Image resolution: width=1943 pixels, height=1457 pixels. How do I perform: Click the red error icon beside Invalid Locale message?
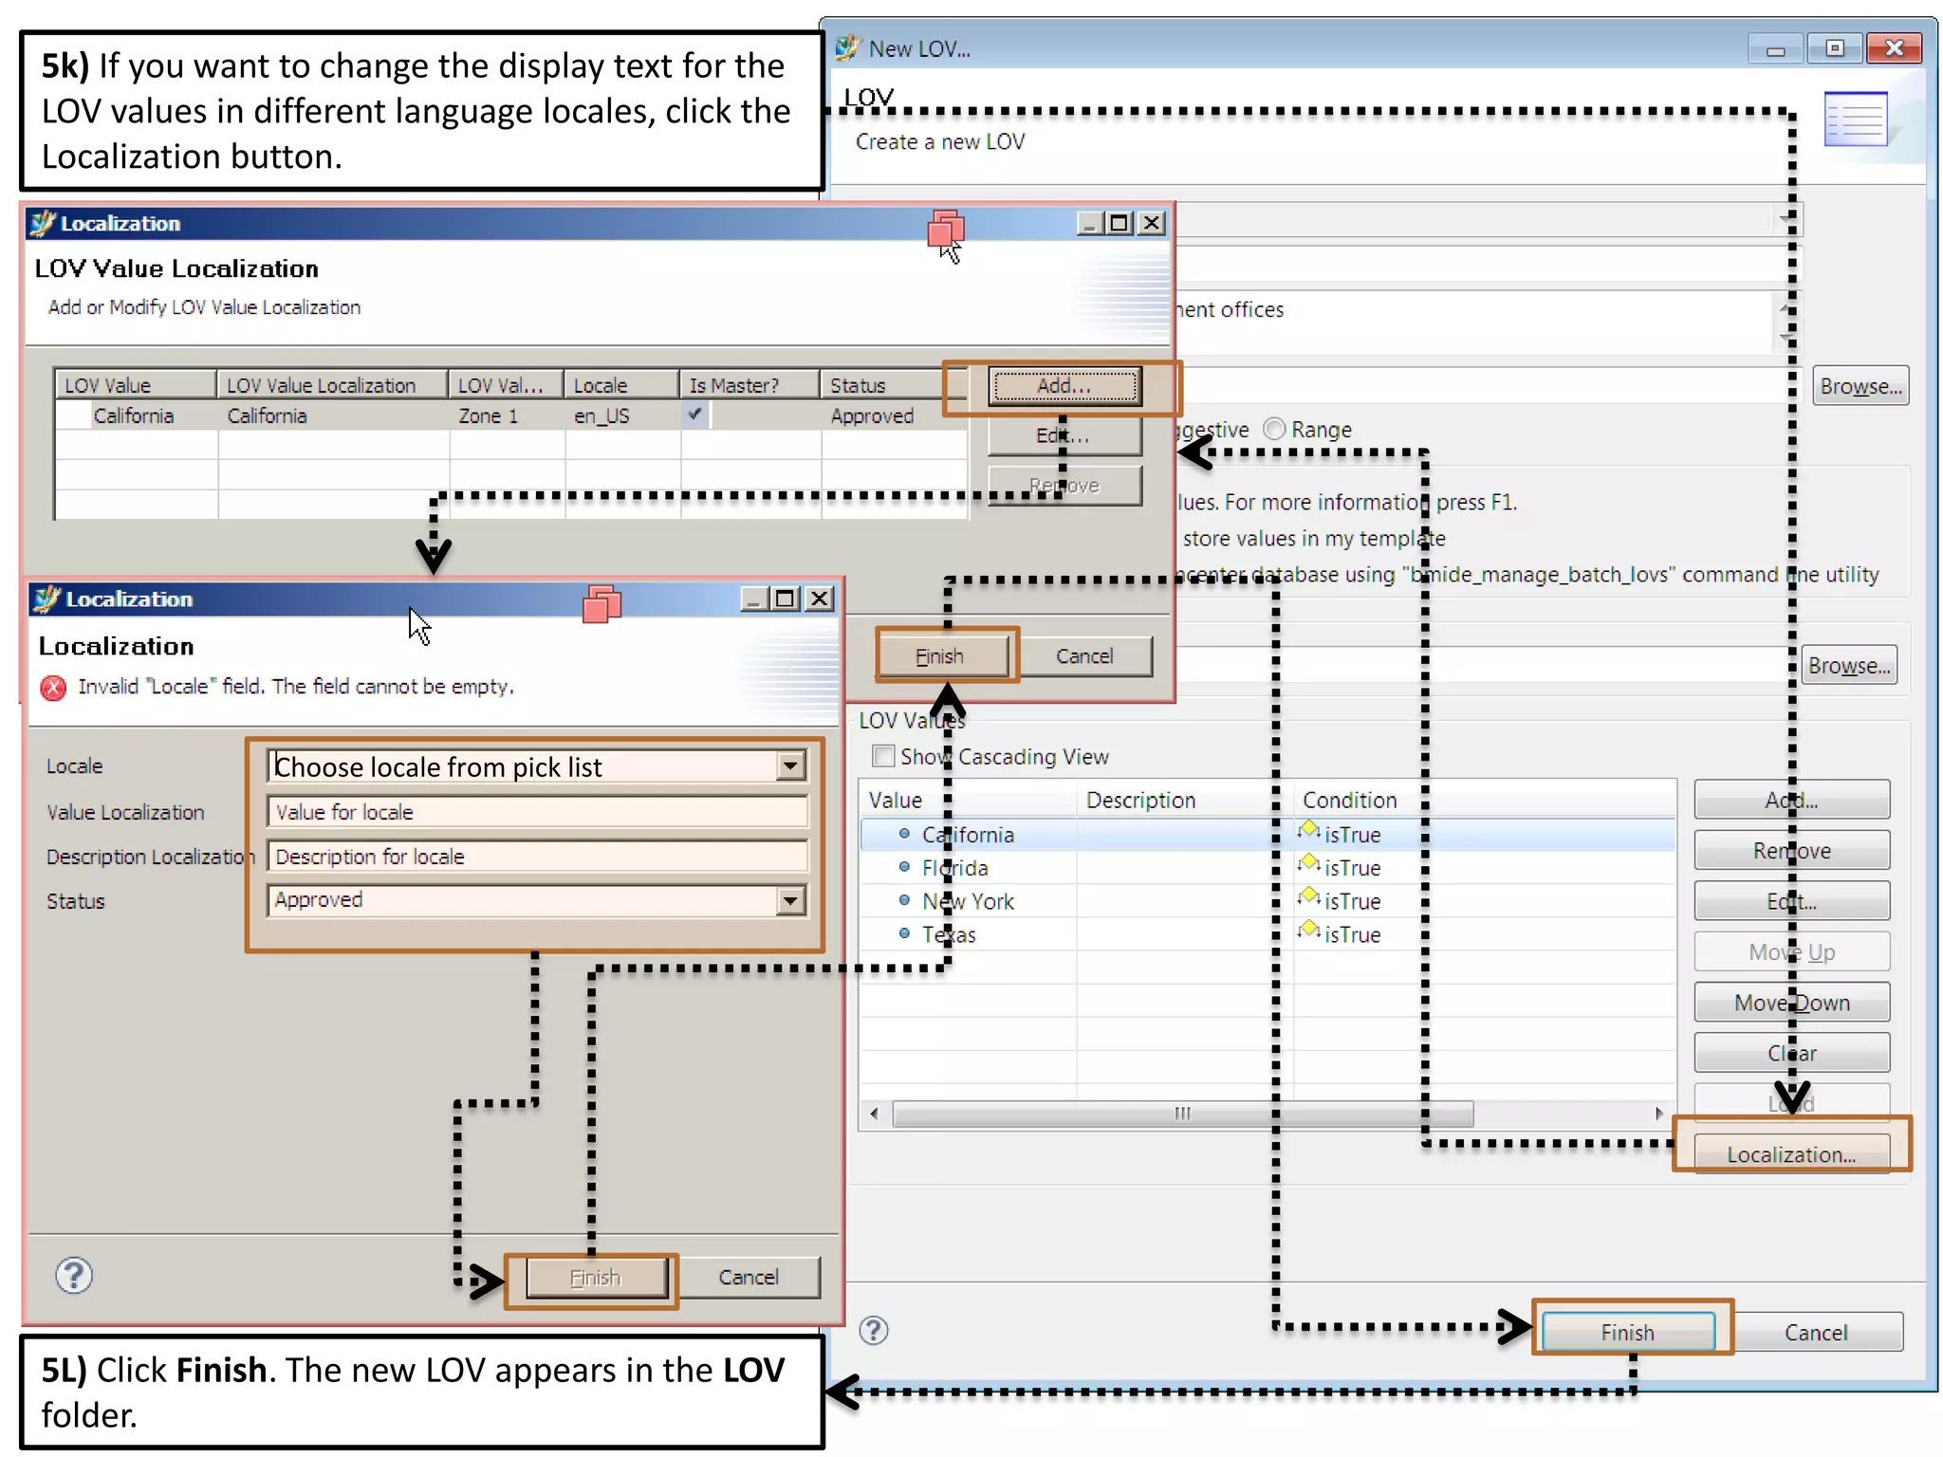[x=54, y=688]
